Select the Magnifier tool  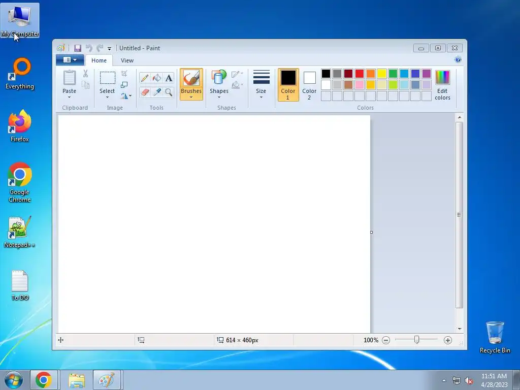169,92
